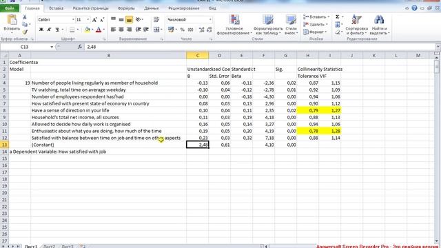Click the decrease decimal places icon
The image size is (441, 248).
click(x=209, y=30)
